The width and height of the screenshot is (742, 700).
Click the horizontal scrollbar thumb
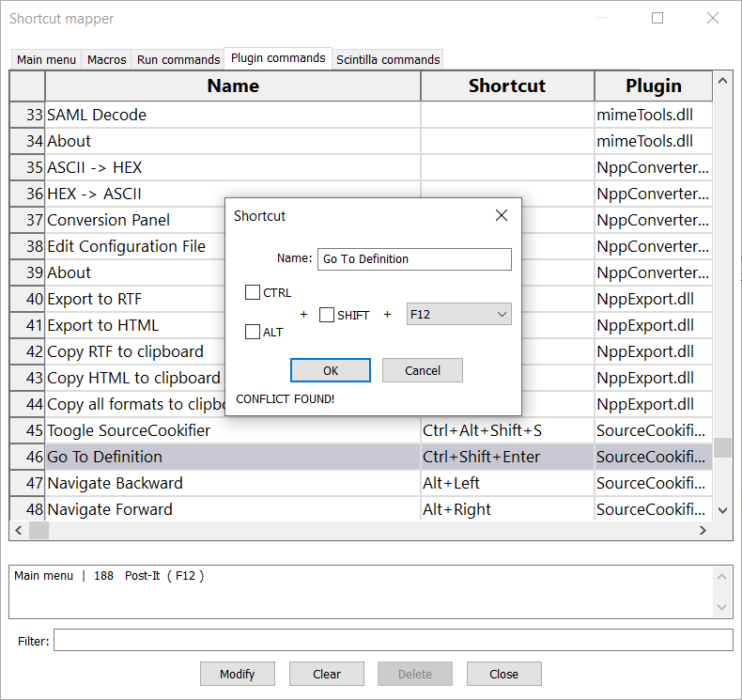pyautogui.click(x=39, y=530)
